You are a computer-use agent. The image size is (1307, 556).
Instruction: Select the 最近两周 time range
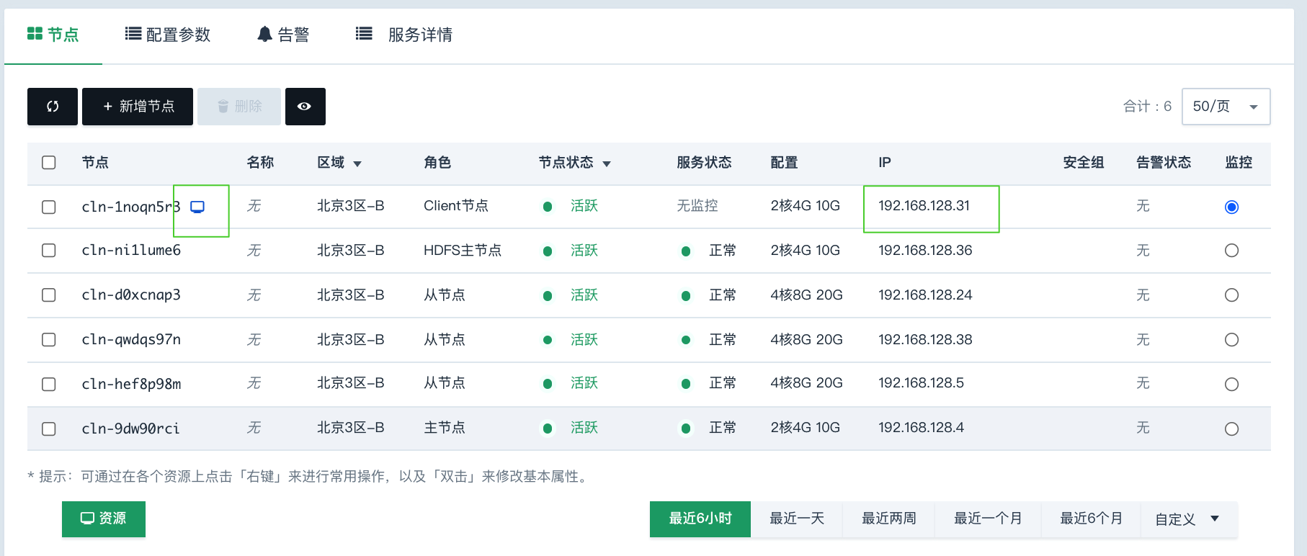pos(889,519)
